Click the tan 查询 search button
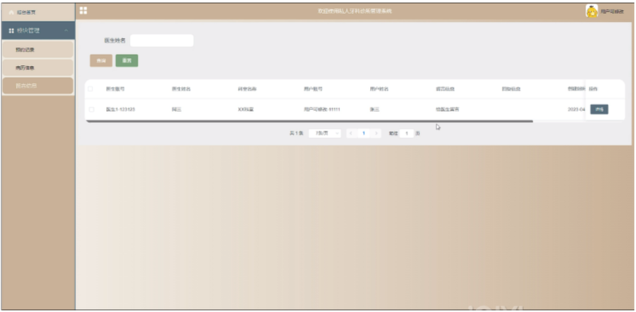The image size is (636, 312). click(x=101, y=60)
